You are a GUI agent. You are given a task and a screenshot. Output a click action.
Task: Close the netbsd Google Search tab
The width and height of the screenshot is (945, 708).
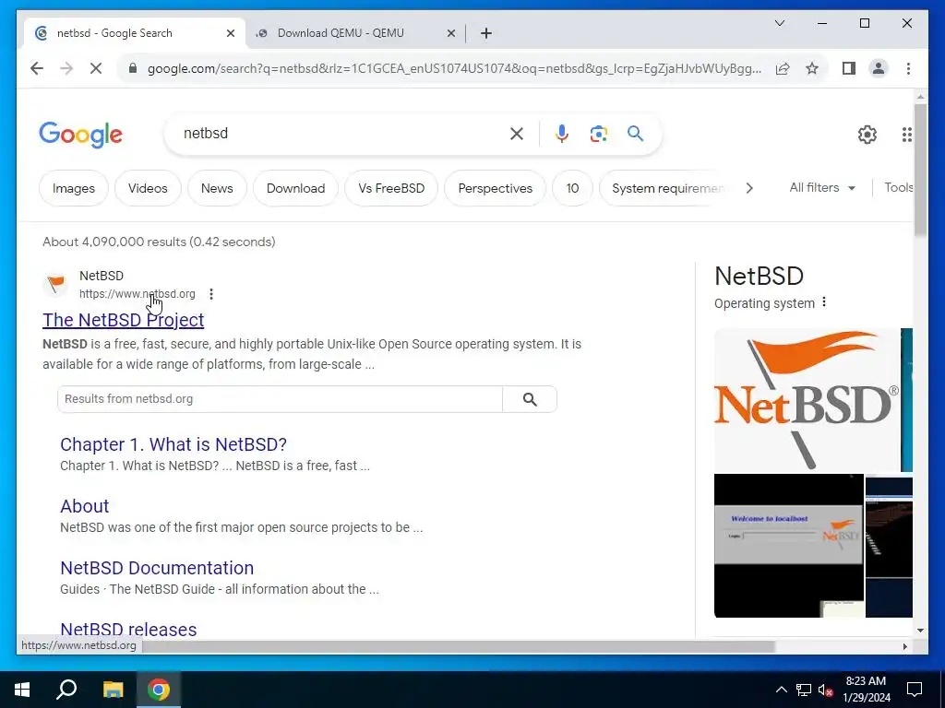[x=230, y=33]
